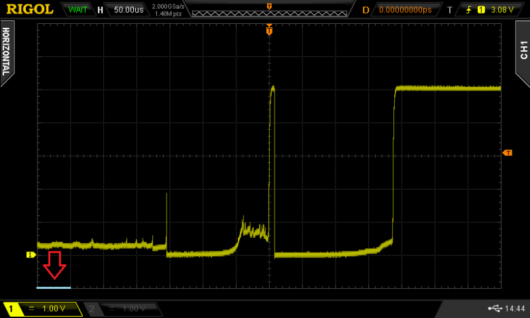Viewport: 530px width, 318px height.
Task: Open the 50.00us horizontal timebase setting
Action: pyautogui.click(x=127, y=10)
